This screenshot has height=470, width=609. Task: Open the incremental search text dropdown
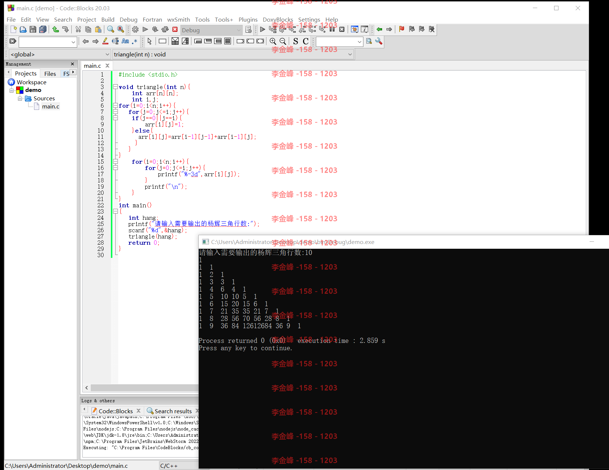coord(48,42)
